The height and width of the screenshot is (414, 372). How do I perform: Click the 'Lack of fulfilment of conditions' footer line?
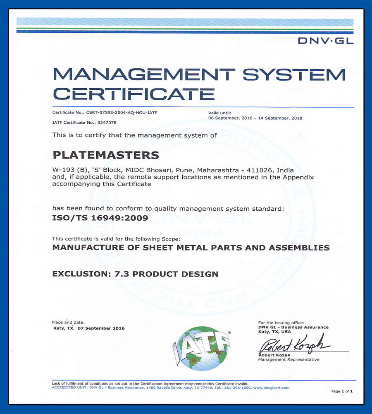click(x=150, y=384)
